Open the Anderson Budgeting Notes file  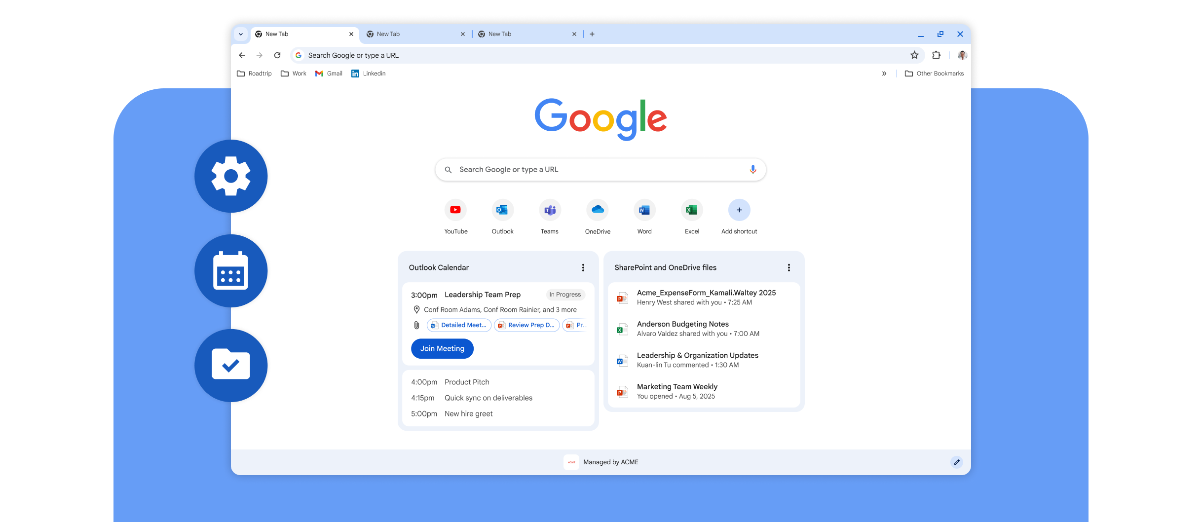(x=682, y=324)
